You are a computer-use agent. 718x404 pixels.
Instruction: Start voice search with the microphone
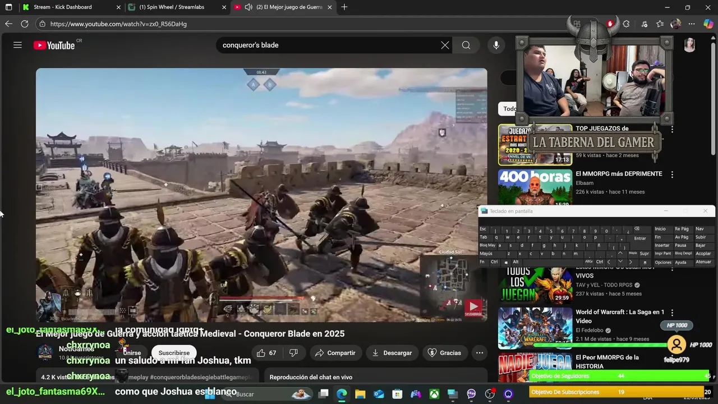pos(496,45)
